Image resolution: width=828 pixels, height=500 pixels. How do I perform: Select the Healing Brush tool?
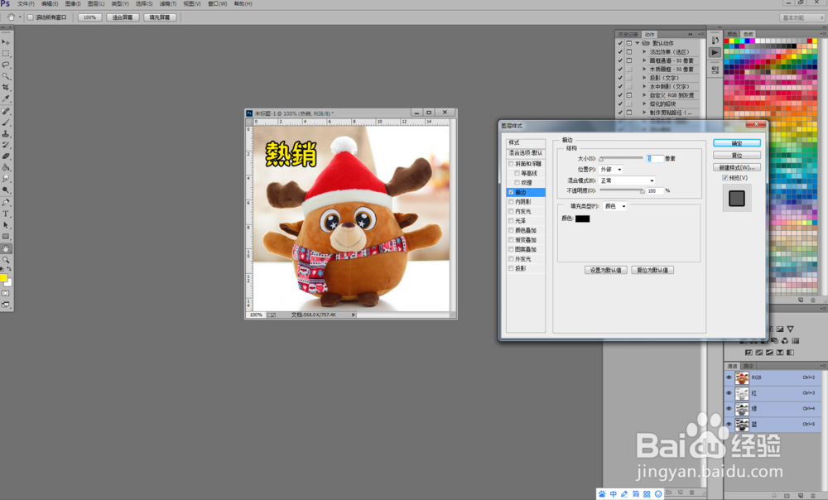[6, 112]
